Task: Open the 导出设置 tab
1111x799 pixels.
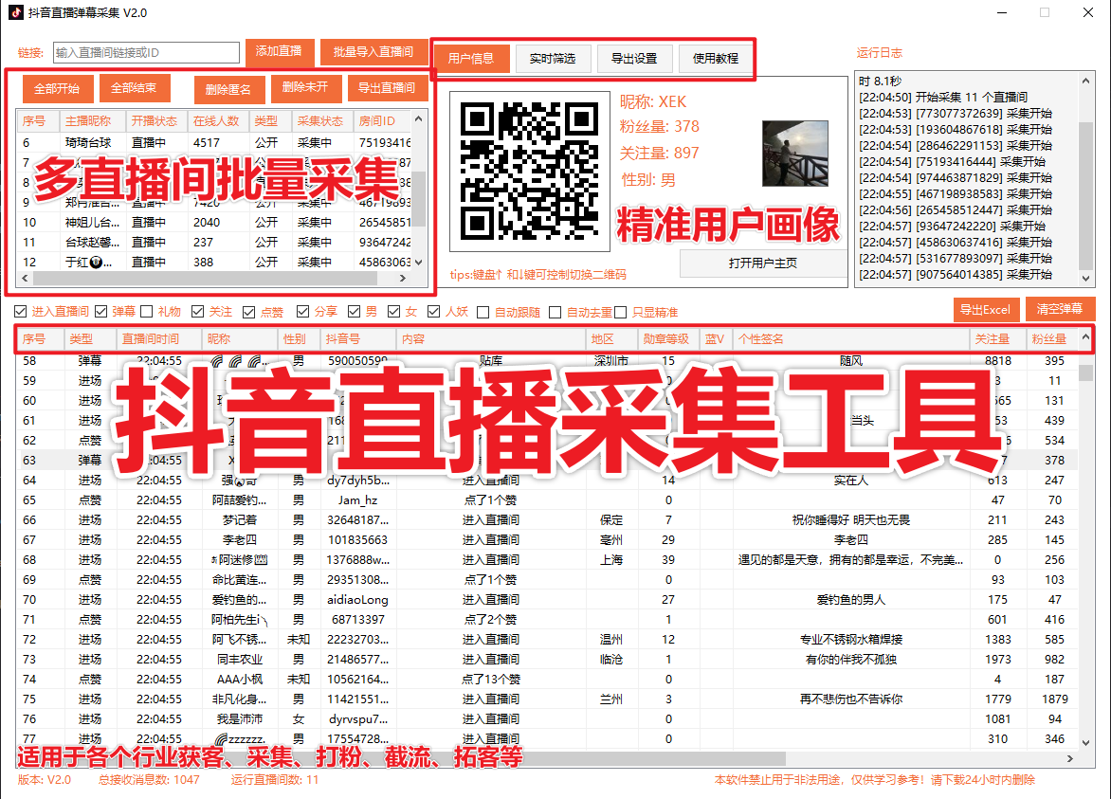Action: click(x=637, y=58)
